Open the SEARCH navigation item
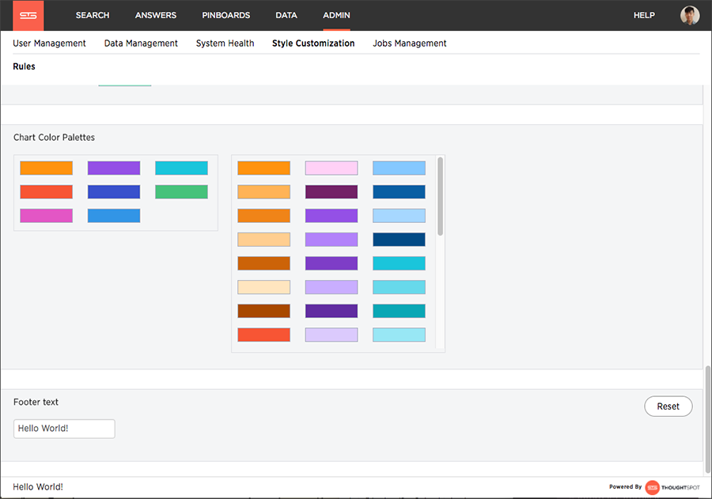The image size is (712, 499). (x=93, y=16)
